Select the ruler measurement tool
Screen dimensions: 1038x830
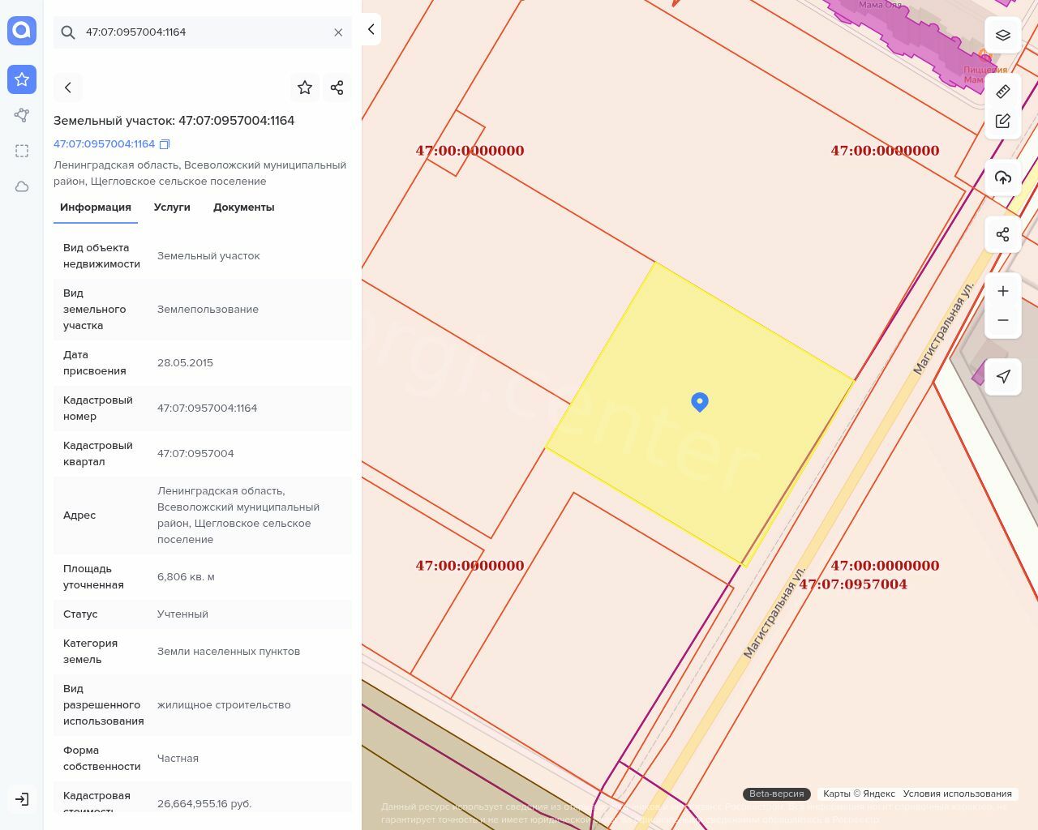click(x=1003, y=91)
